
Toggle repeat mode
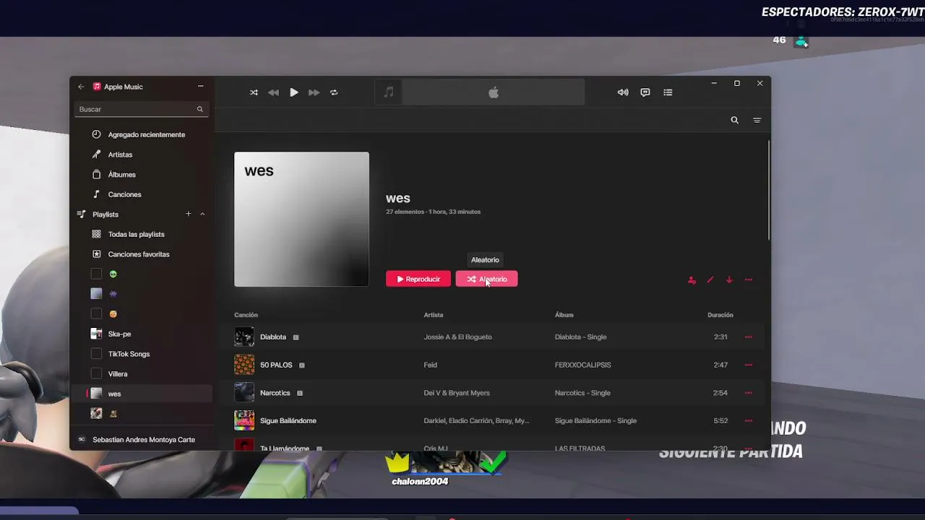(x=334, y=92)
